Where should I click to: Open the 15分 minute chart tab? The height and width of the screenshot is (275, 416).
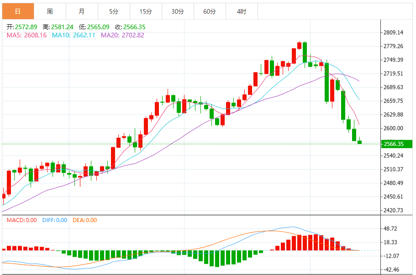146,11
